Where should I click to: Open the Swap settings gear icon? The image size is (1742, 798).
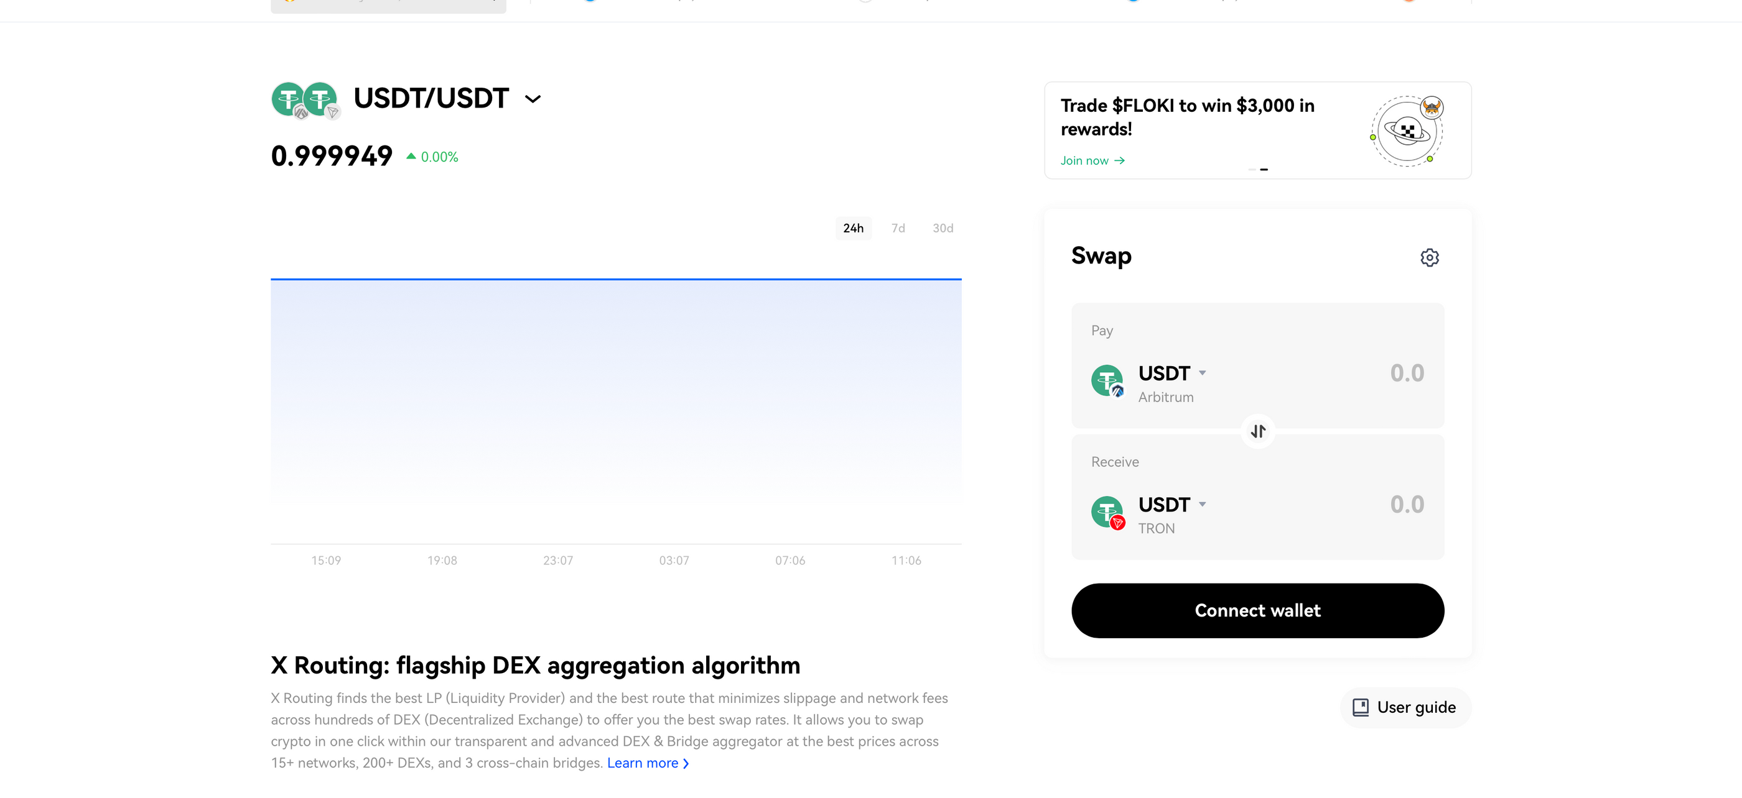pos(1430,257)
